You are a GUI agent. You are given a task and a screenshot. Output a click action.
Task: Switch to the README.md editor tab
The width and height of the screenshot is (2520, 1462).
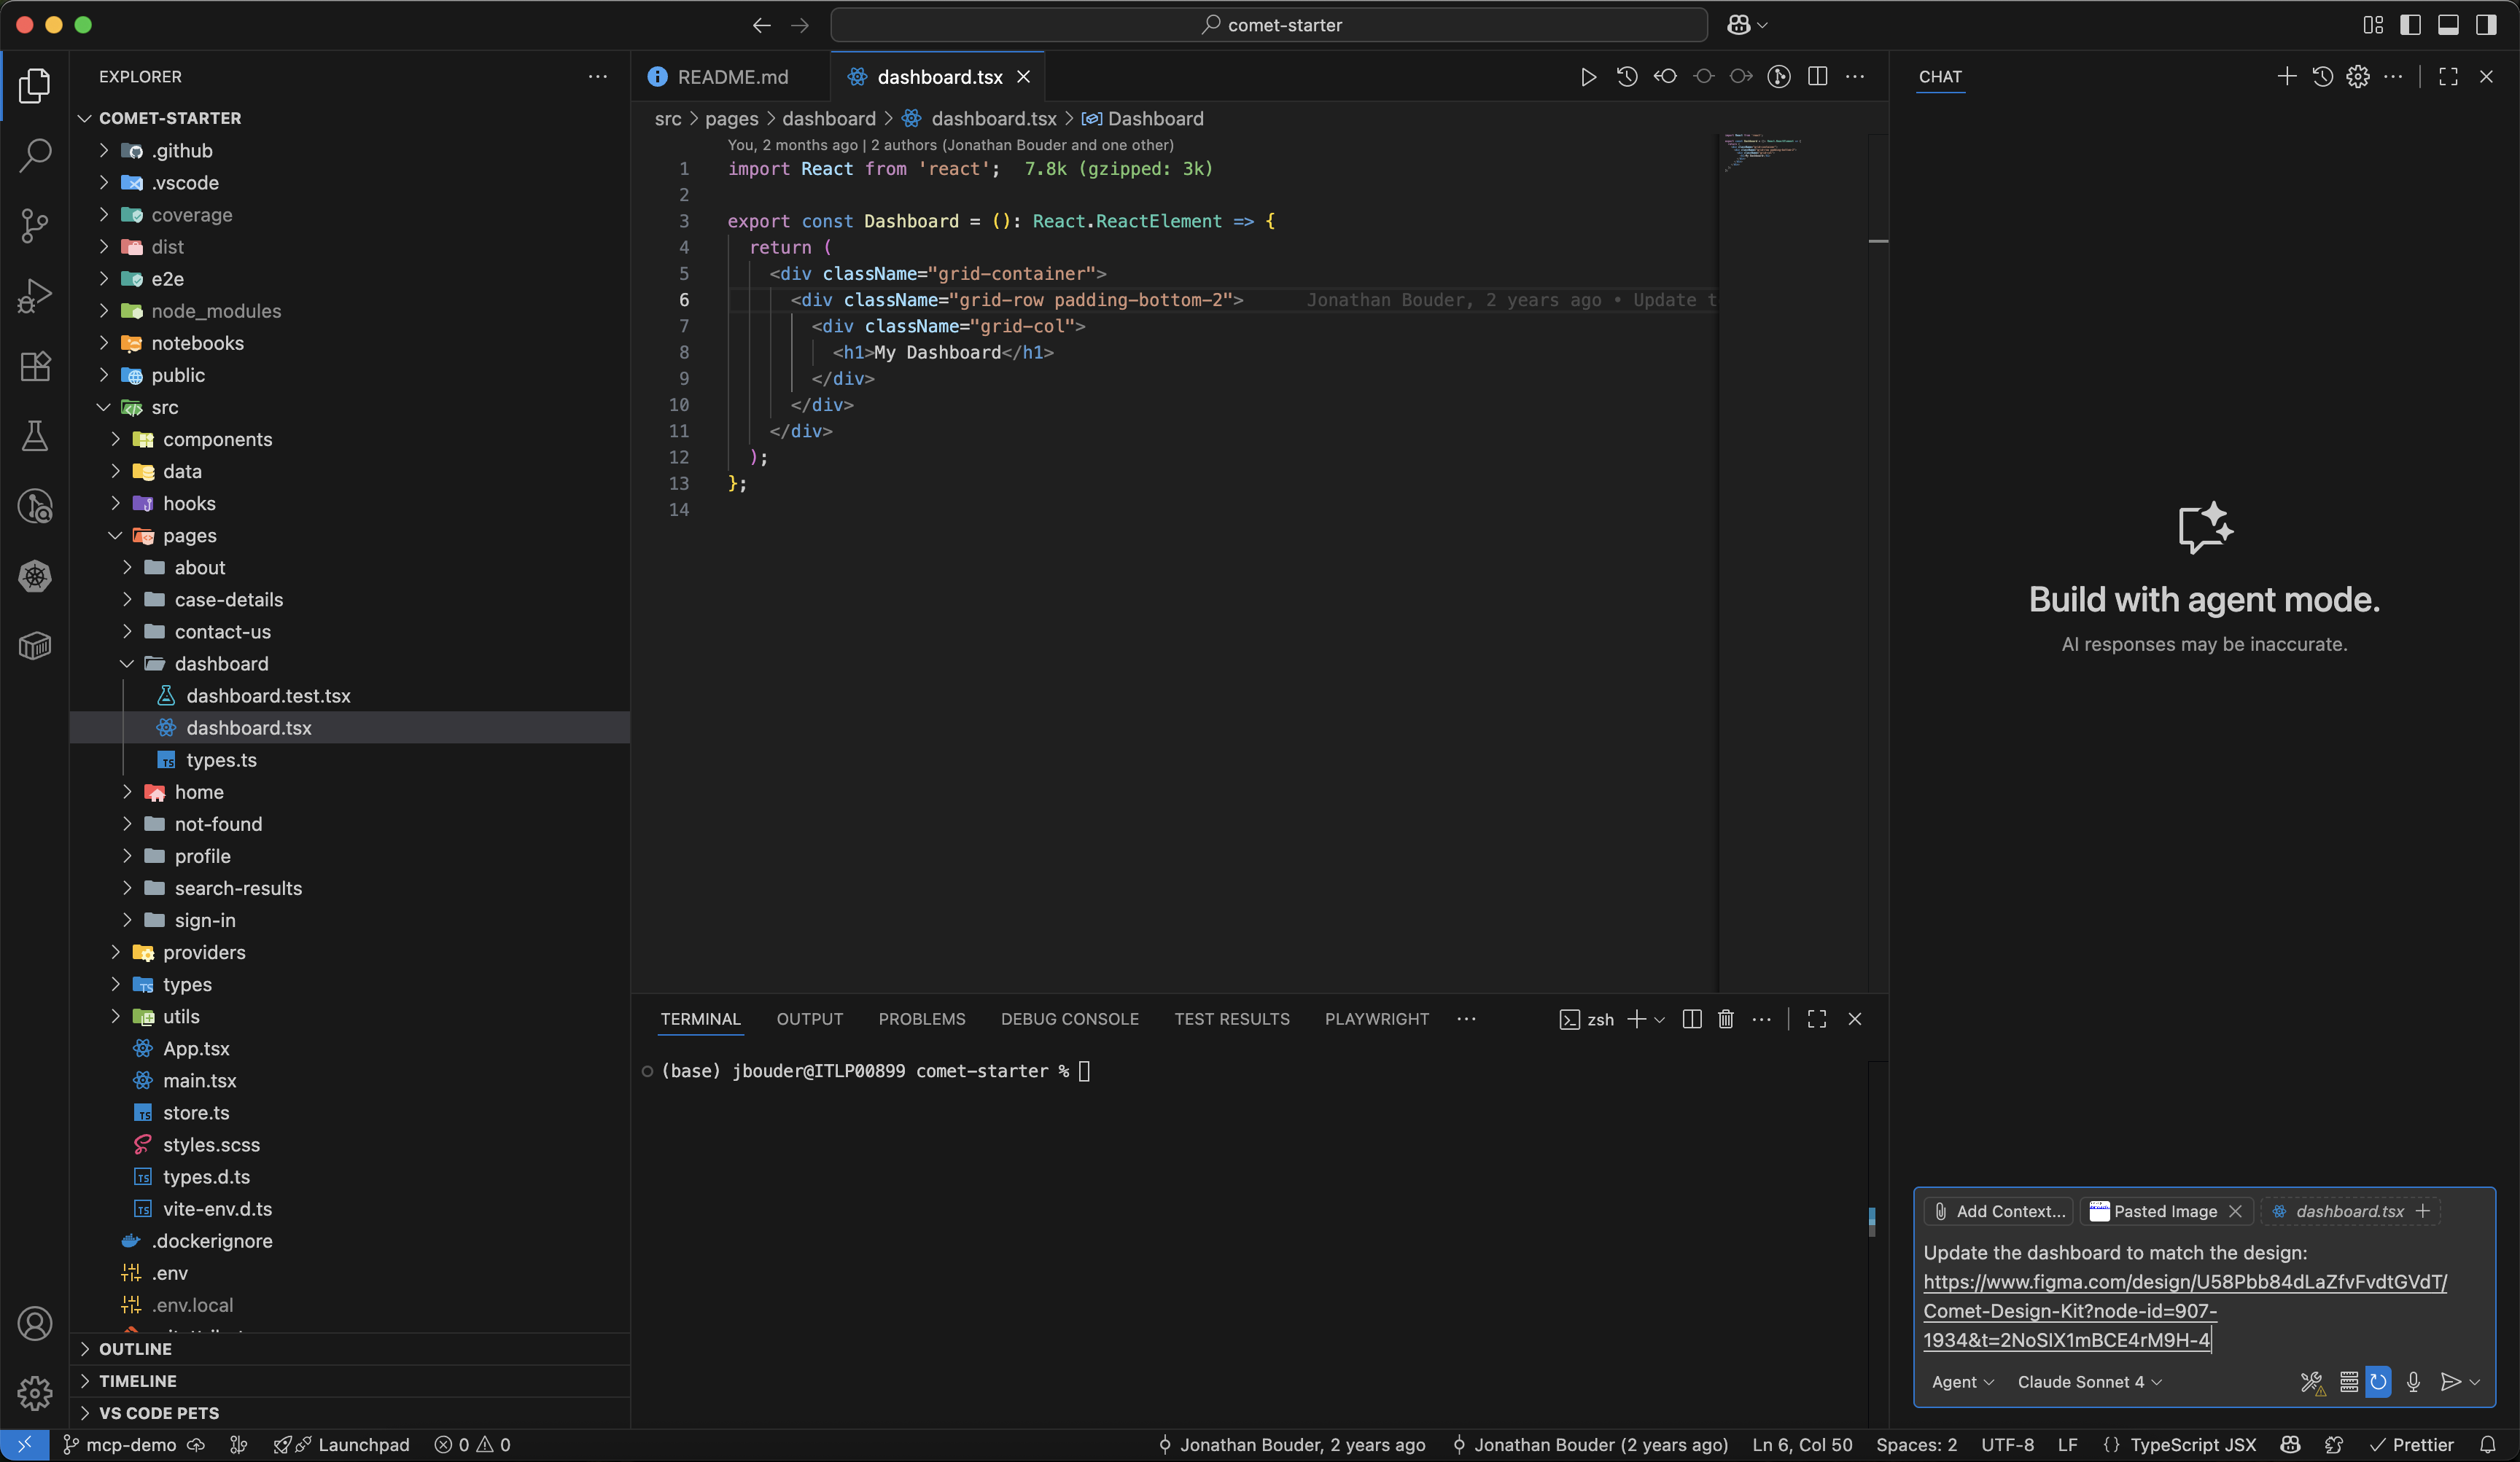click(732, 77)
